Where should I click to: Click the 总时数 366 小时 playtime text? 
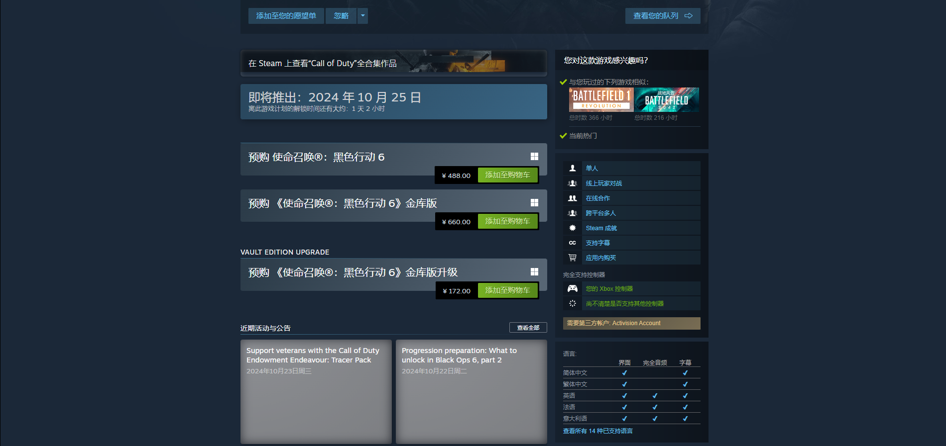(x=591, y=118)
